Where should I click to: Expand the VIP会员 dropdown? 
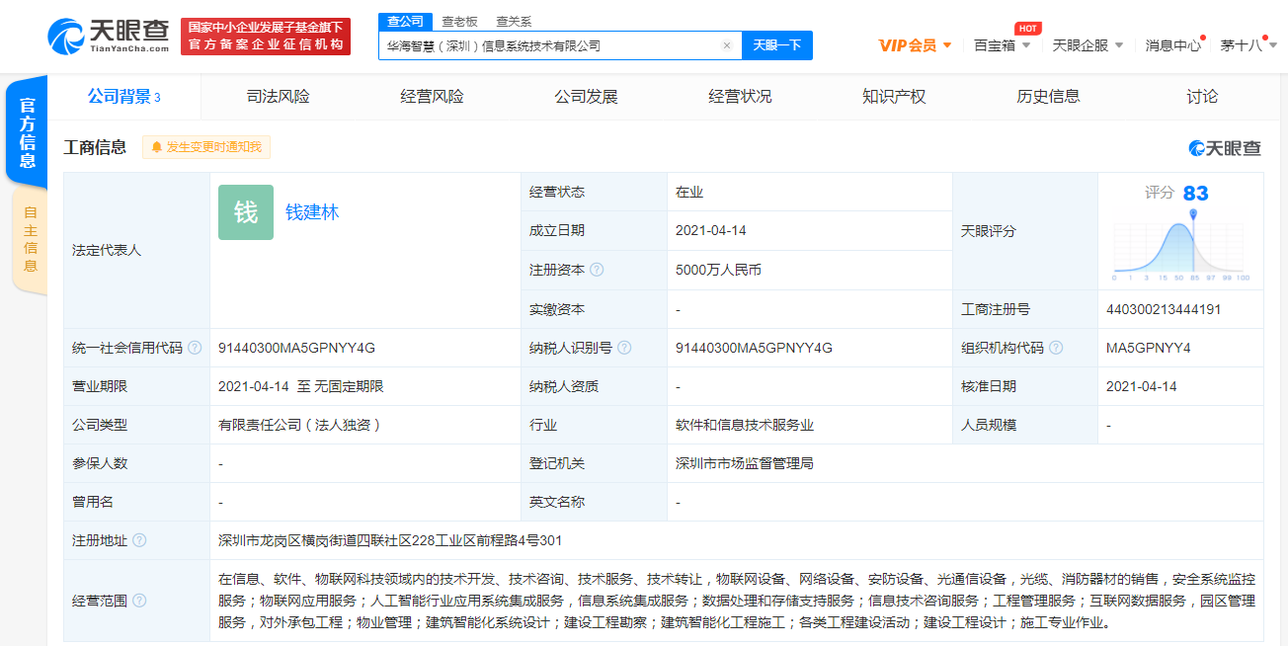pyautogui.click(x=908, y=45)
